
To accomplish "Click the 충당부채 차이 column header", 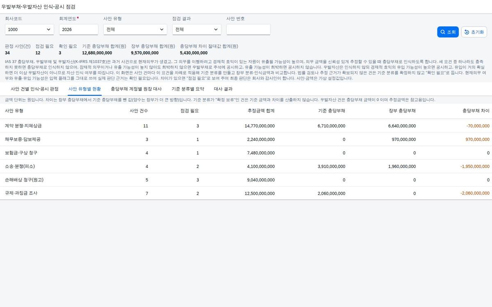I will 476,111.
